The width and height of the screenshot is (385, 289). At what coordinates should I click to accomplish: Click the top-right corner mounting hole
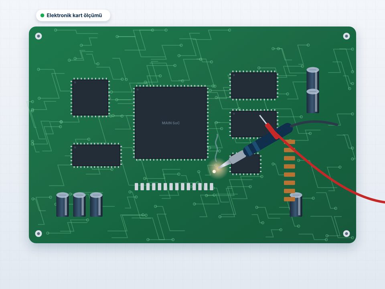[346, 36]
